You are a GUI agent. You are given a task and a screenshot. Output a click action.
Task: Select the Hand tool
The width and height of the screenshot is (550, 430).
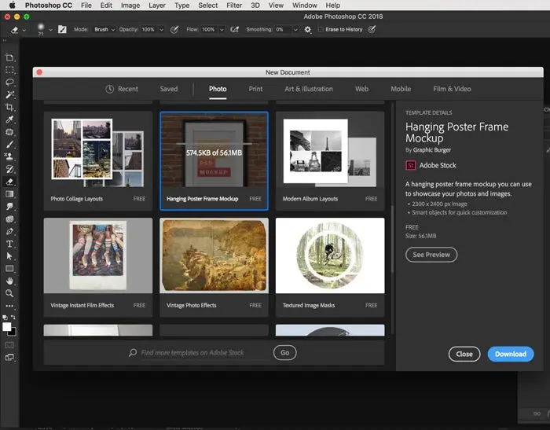pyautogui.click(x=9, y=281)
